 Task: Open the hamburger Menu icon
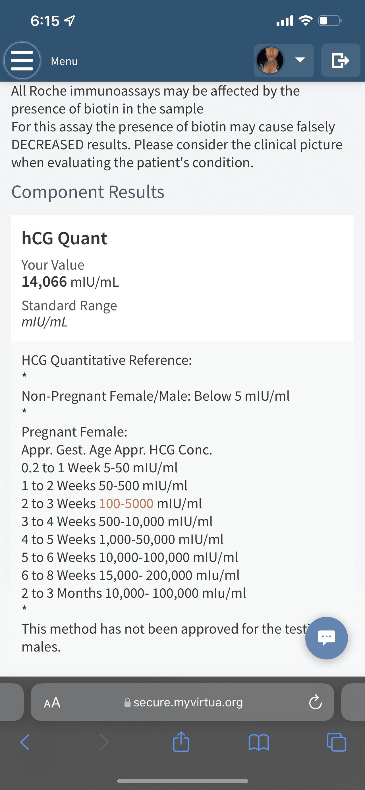(22, 60)
